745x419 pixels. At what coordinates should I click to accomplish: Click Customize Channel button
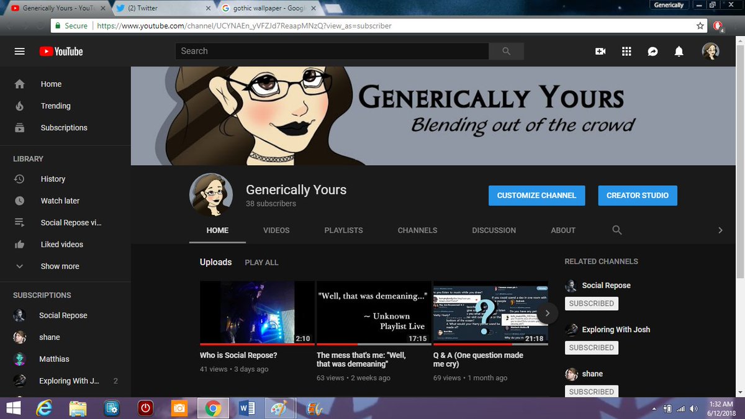coord(536,195)
